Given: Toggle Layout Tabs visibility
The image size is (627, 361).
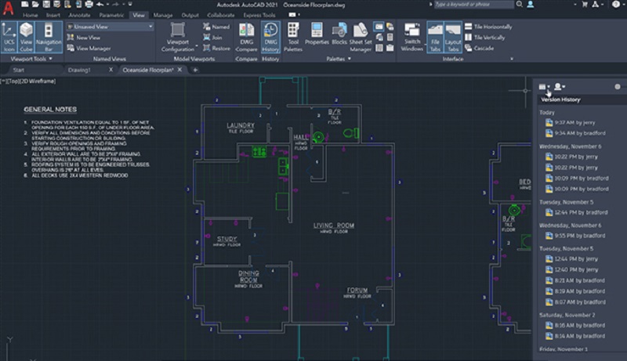Looking at the screenshot, I should pyautogui.click(x=453, y=37).
